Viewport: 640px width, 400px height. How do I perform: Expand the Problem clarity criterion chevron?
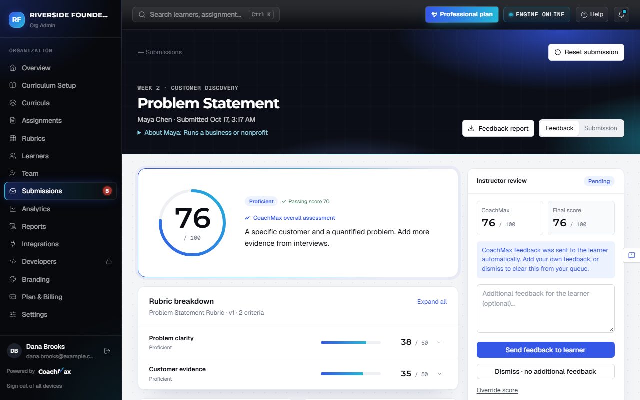click(x=440, y=342)
